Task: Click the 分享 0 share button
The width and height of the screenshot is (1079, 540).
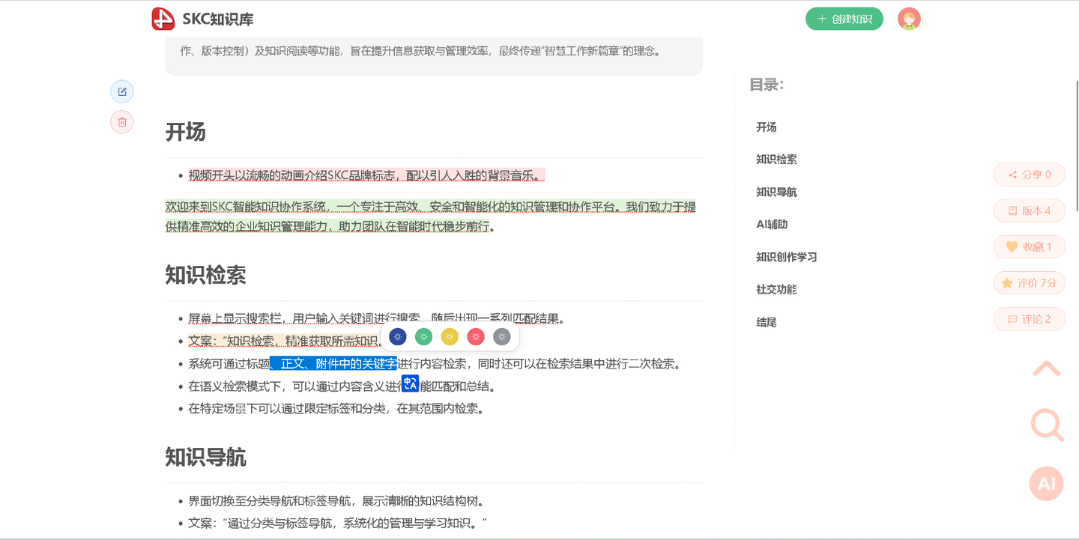Action: tap(1030, 175)
